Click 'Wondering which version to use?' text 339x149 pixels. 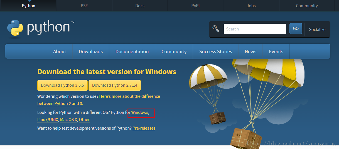(68, 96)
